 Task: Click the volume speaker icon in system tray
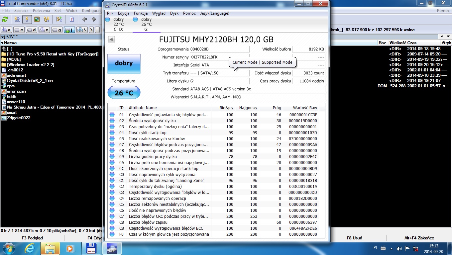[399, 248]
